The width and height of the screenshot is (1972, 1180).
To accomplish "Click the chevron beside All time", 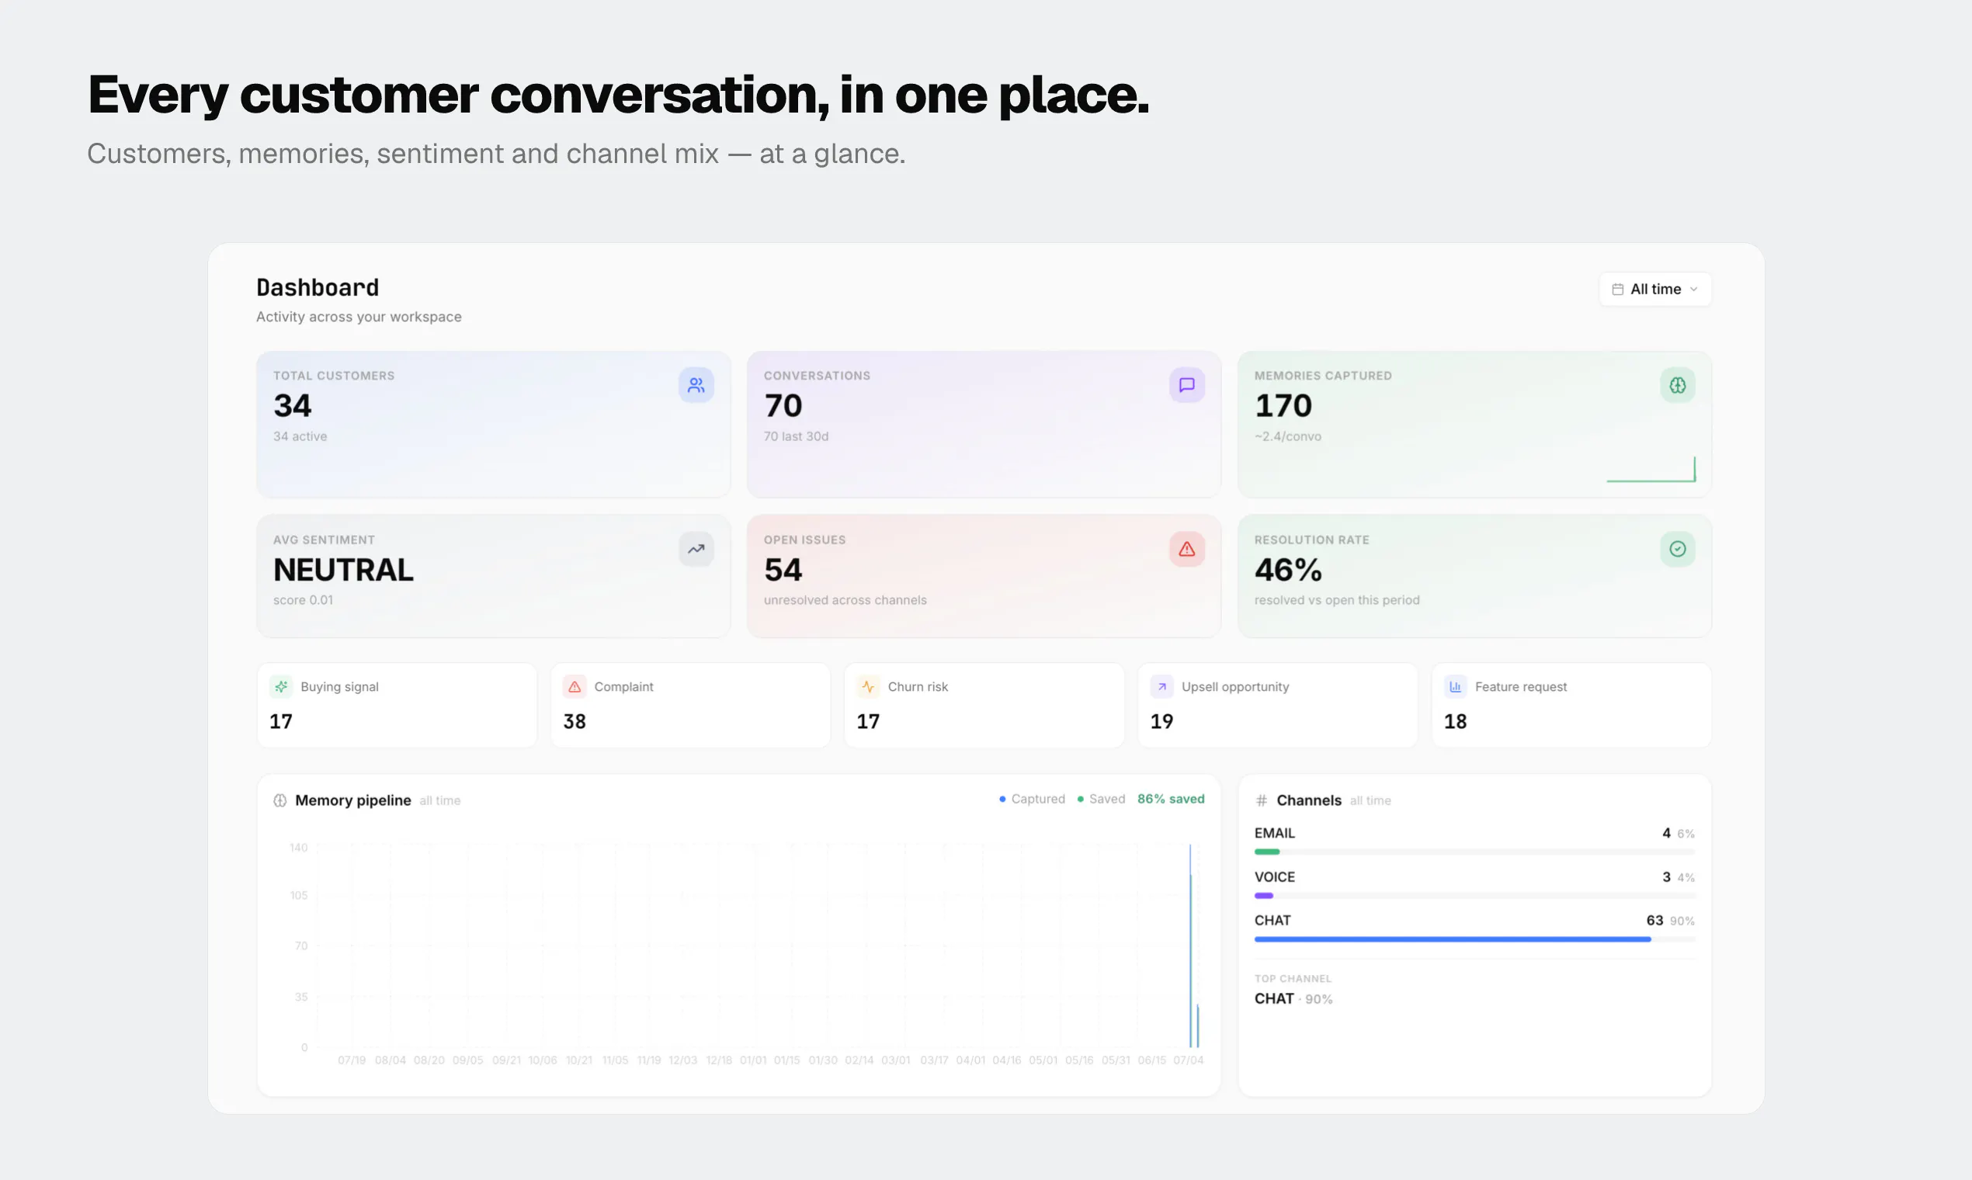I will coord(1694,290).
